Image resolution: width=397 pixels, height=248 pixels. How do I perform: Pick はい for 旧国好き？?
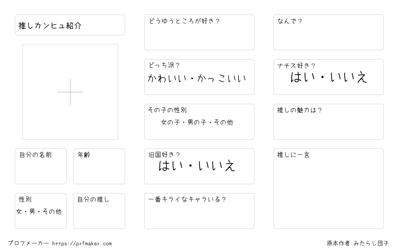[169, 166]
